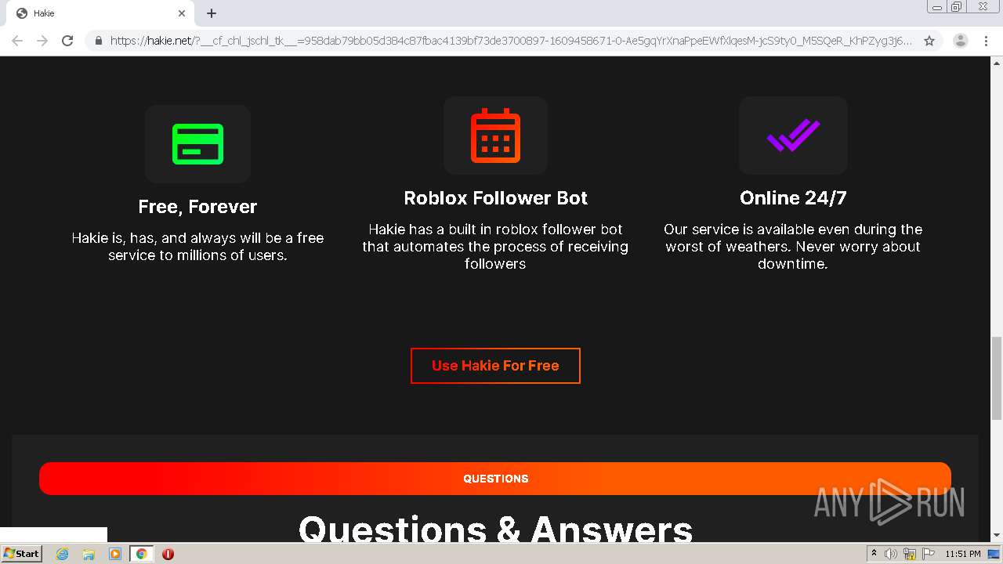Click the Free, Forever heading
The height and width of the screenshot is (564, 1003).
tap(197, 207)
